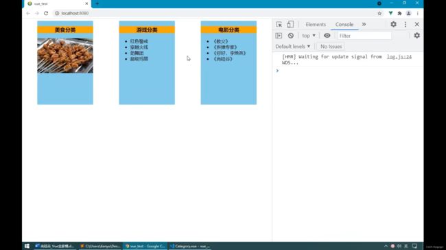
Task: Click the taskbar volume icon
Action: (x=399, y=246)
